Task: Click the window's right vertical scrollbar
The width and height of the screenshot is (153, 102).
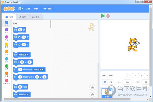Action: pos(151,47)
